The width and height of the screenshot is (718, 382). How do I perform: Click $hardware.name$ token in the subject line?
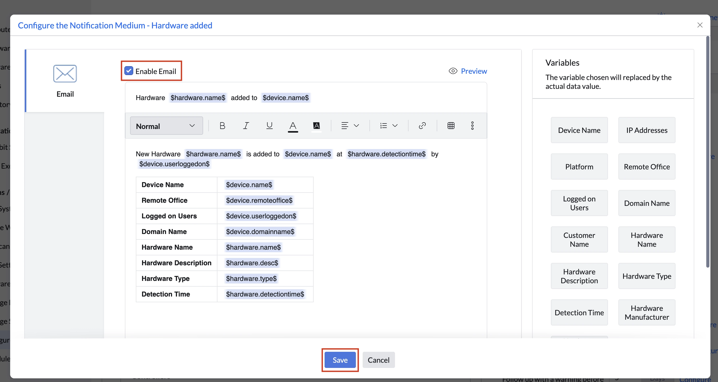[x=198, y=98]
